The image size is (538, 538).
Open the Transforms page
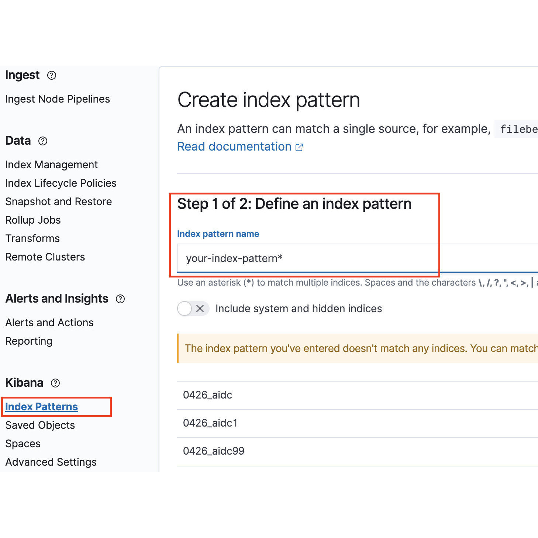tap(32, 238)
